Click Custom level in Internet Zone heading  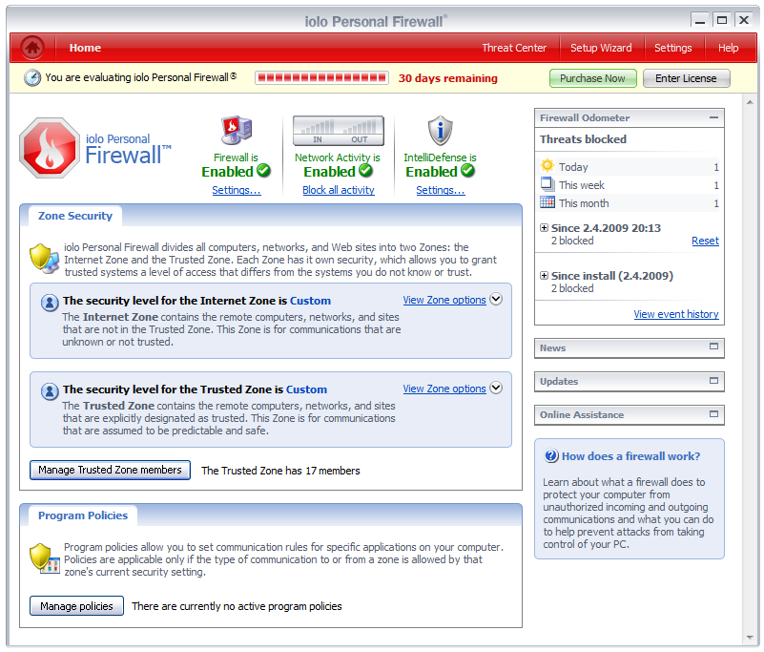[x=310, y=301]
